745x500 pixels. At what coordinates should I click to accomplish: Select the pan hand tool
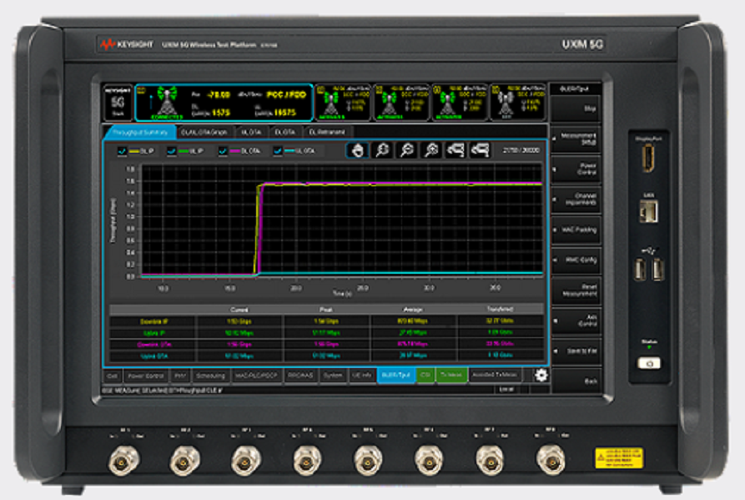coord(358,150)
